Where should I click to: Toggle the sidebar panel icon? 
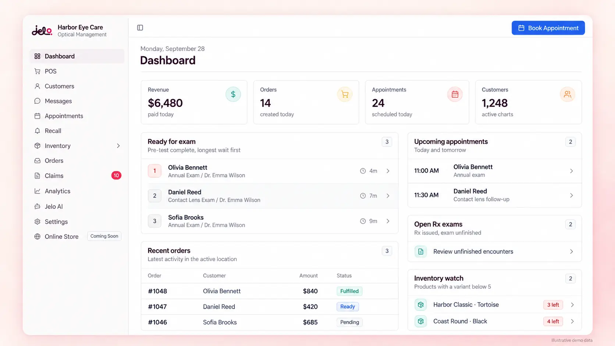(140, 28)
